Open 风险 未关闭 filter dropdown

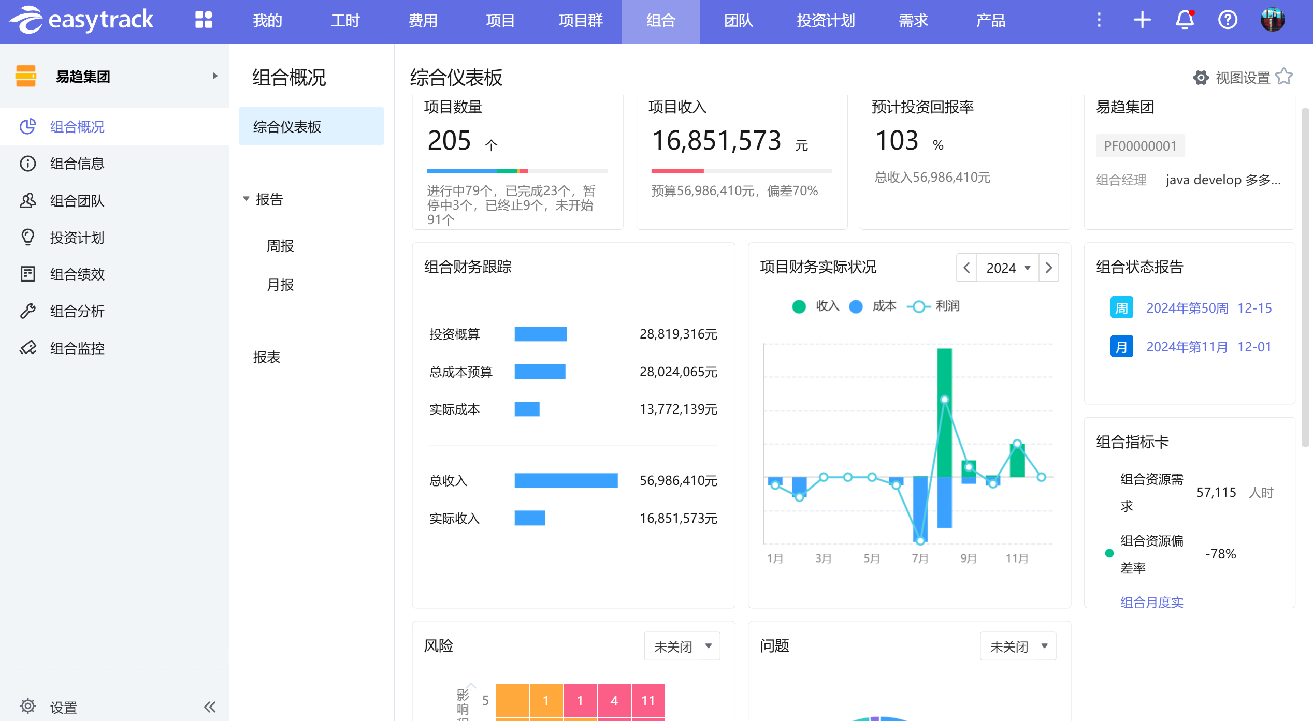tap(682, 646)
